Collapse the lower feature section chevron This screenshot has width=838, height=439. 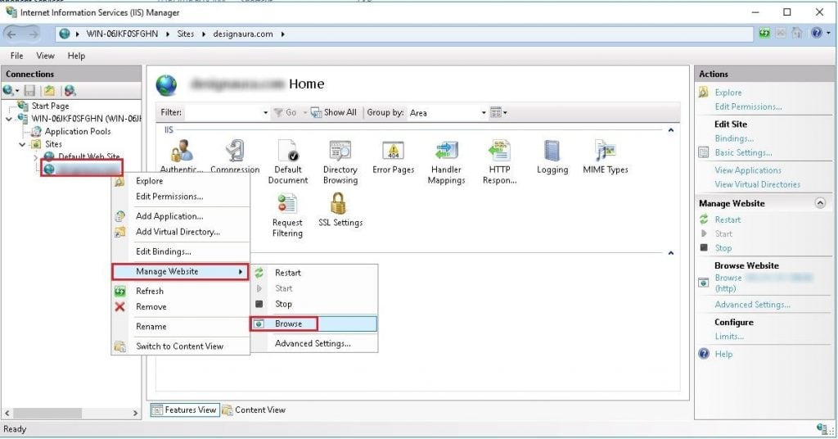pos(671,252)
